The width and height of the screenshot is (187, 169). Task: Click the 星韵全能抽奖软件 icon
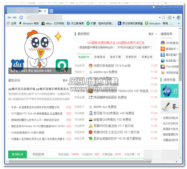click(91, 138)
